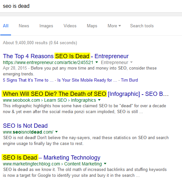The image size is (182, 182).
Task: Select the All results tab
Action: tap(6, 26)
